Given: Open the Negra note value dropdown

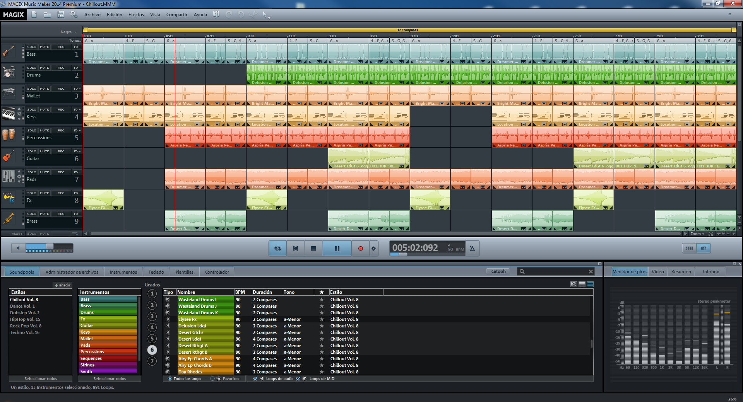Looking at the screenshot, I should 68,32.
